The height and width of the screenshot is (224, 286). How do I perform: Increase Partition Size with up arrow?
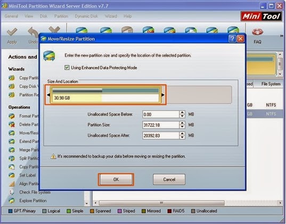point(182,123)
